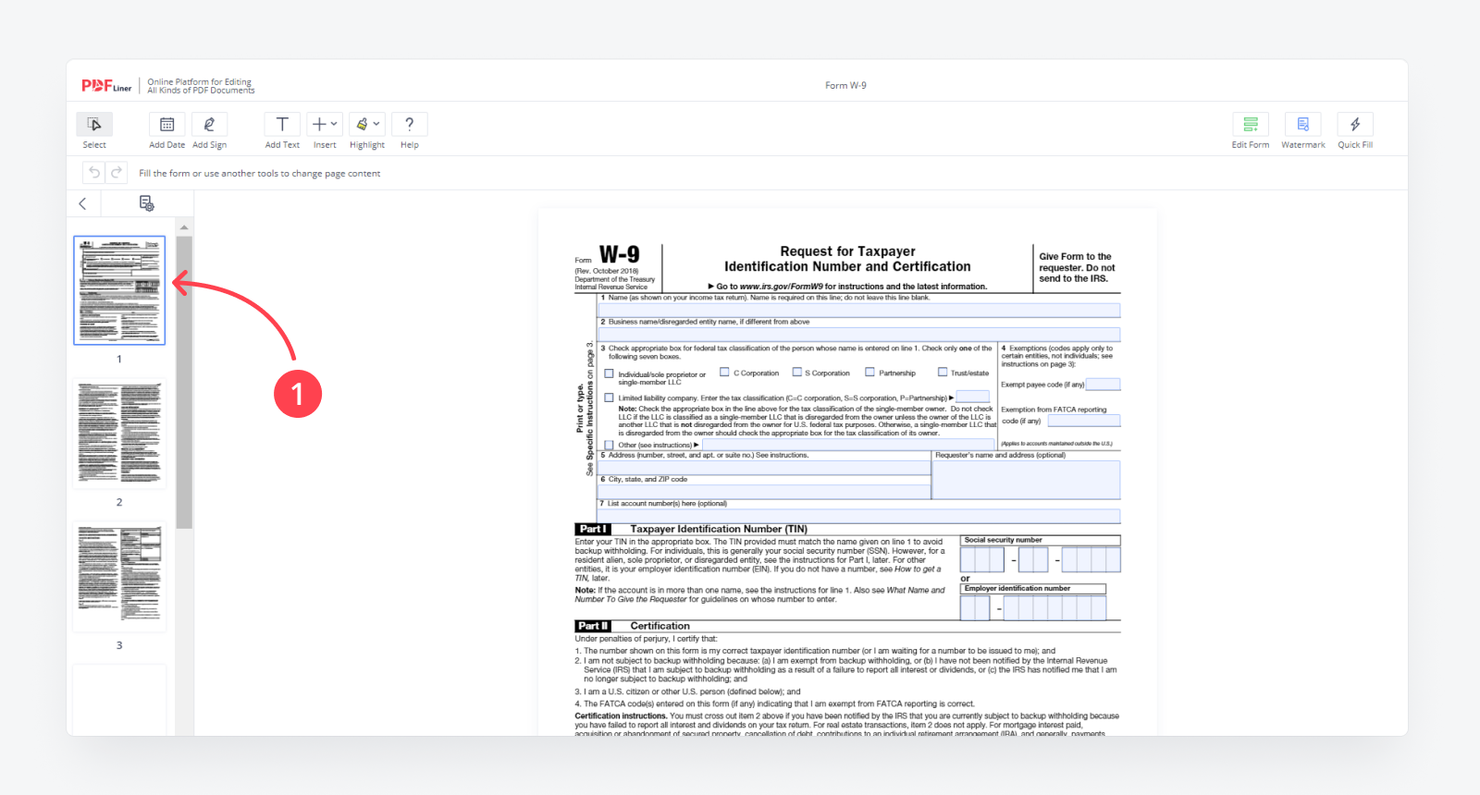The image size is (1480, 795).
Task: Click the Form W-9 document title
Action: tap(845, 85)
